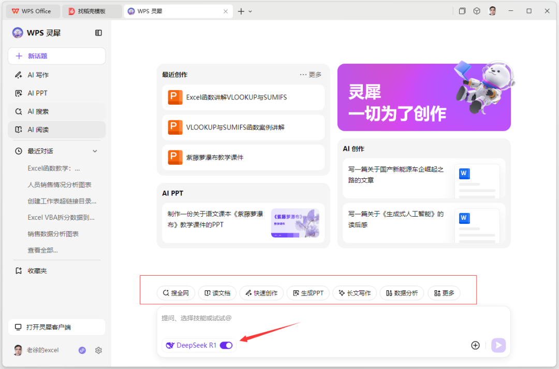Click the plus attachment icon in input
This screenshot has width=559, height=369.
475,345
